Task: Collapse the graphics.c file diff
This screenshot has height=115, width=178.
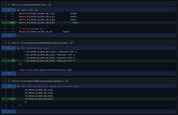Action: click(5, 81)
